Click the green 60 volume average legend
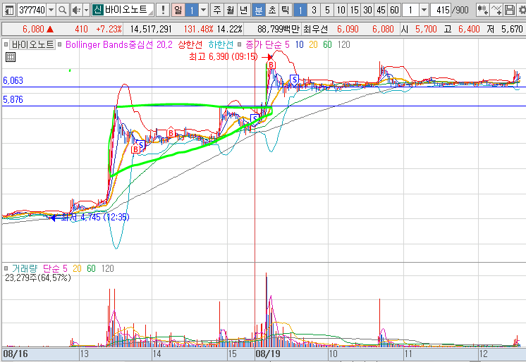 pyautogui.click(x=91, y=268)
